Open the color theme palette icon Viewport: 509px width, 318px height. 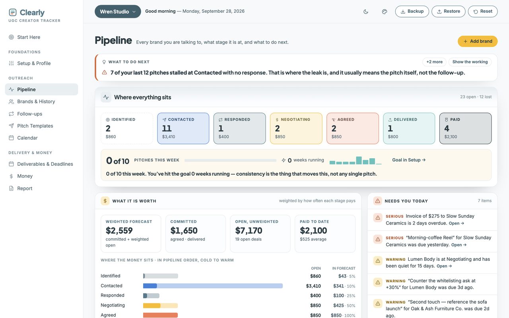tap(385, 12)
